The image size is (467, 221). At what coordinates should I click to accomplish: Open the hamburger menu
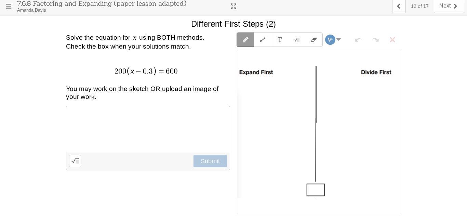(x=9, y=6)
